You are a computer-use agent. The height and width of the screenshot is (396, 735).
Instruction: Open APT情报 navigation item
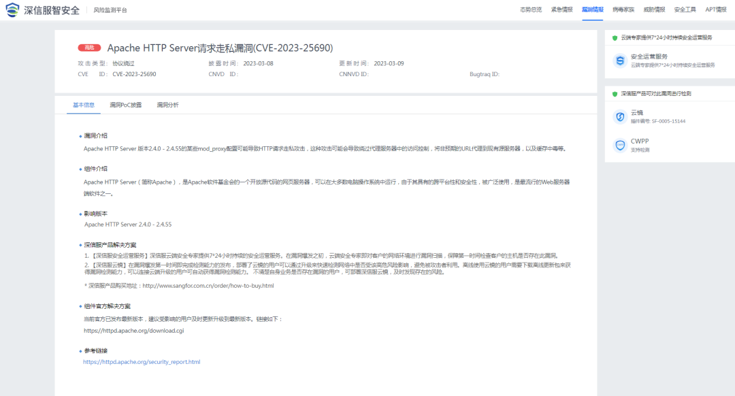coord(716,10)
